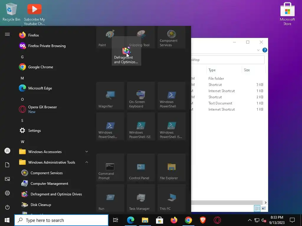Open Microsoft Store from the taskbar

click(x=160, y=220)
